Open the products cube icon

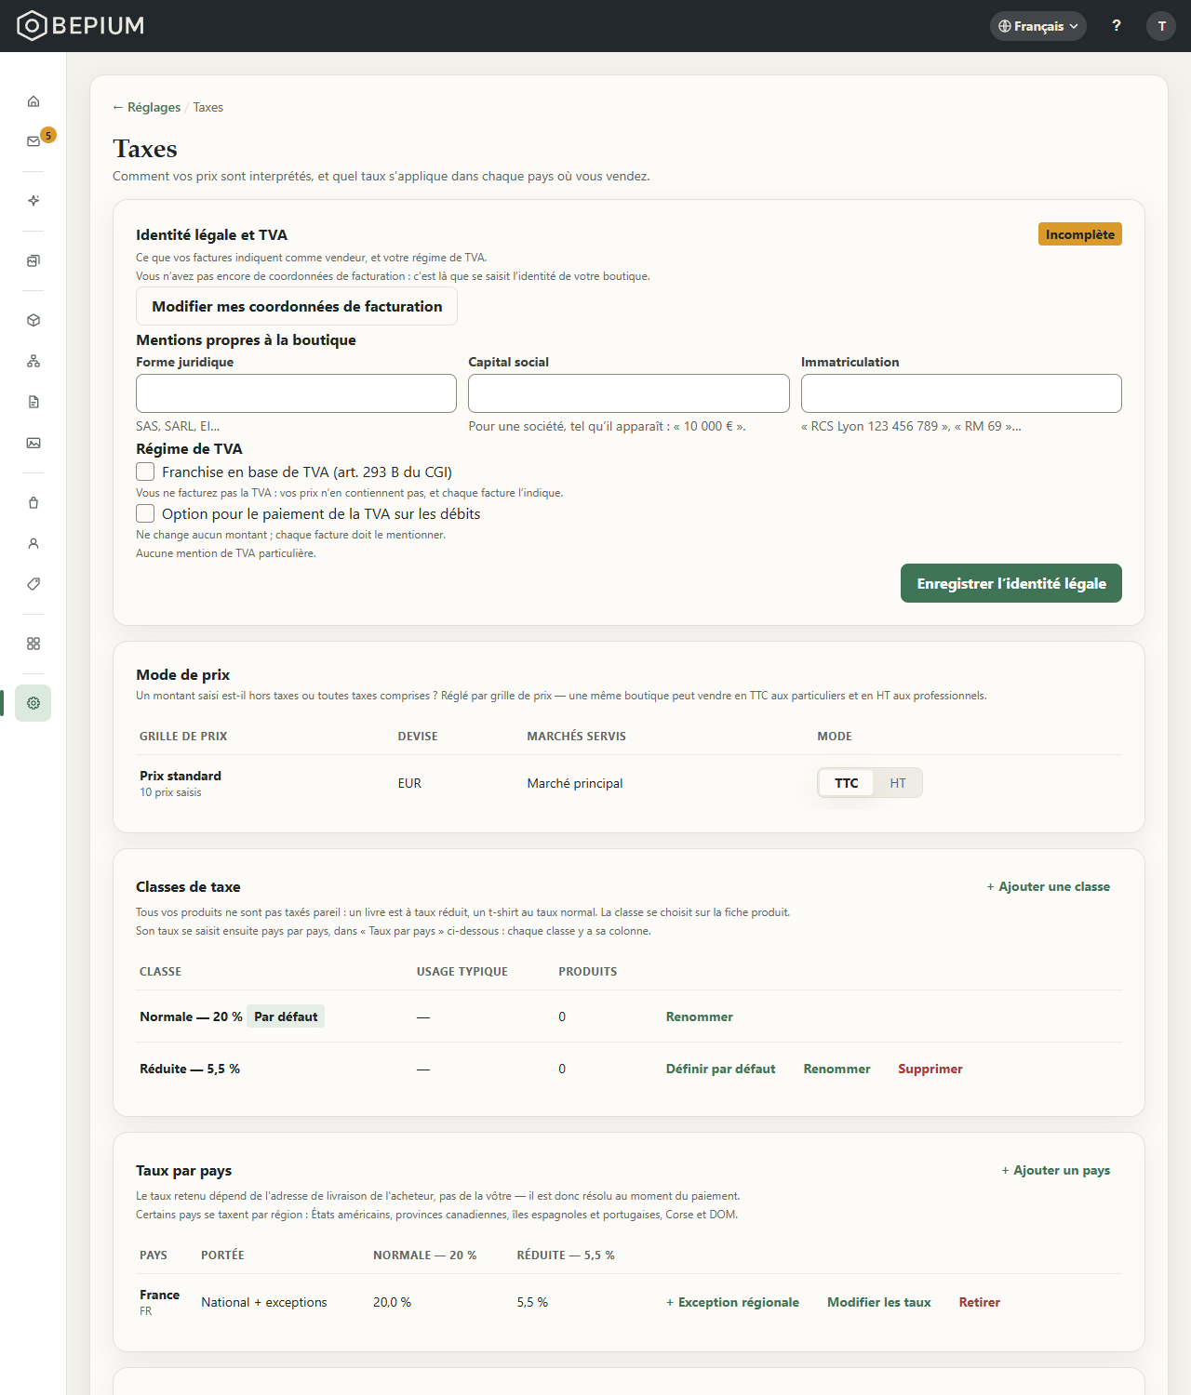click(33, 320)
